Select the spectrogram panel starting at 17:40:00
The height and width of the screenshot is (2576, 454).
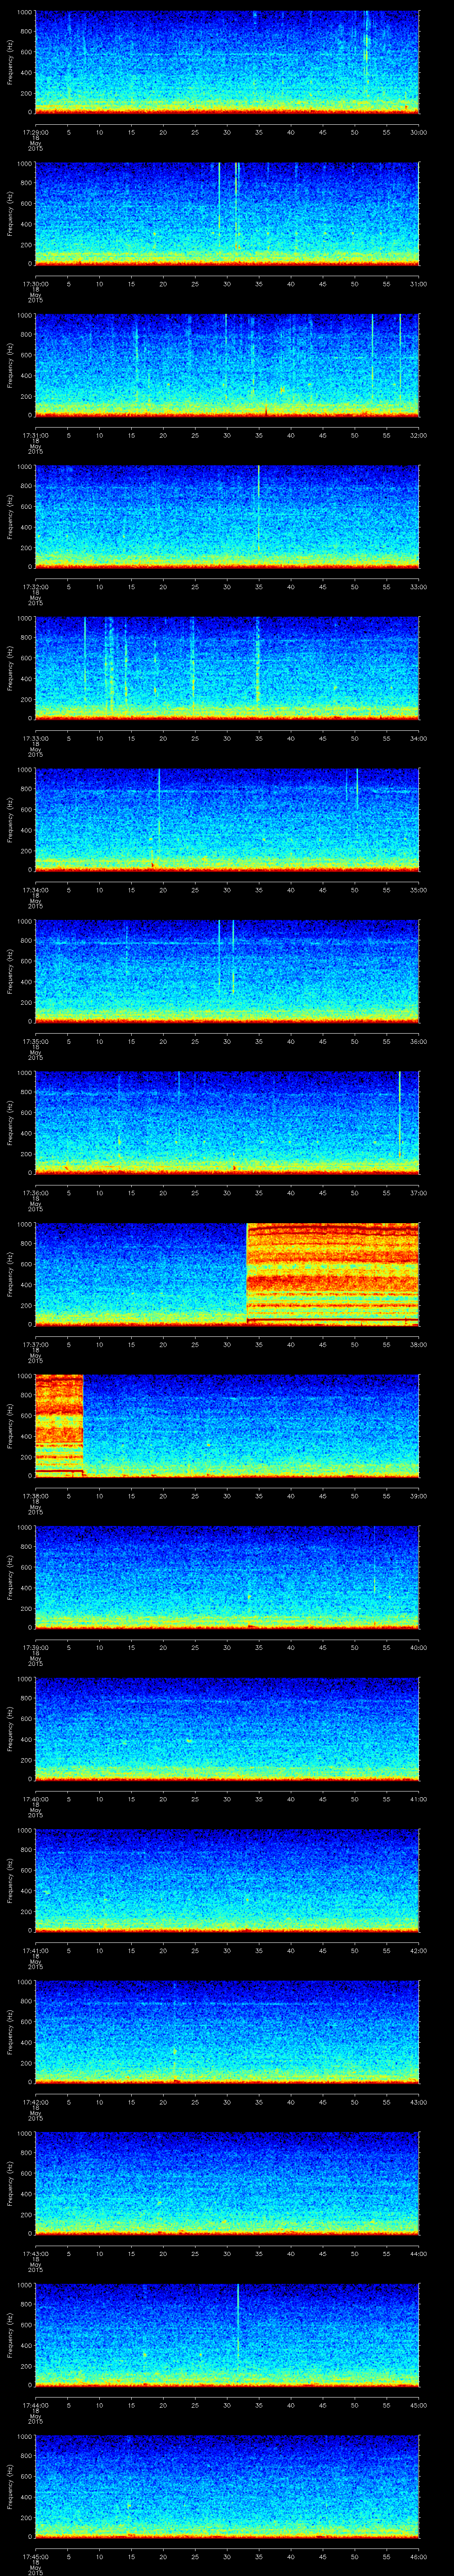pyautogui.click(x=227, y=1728)
